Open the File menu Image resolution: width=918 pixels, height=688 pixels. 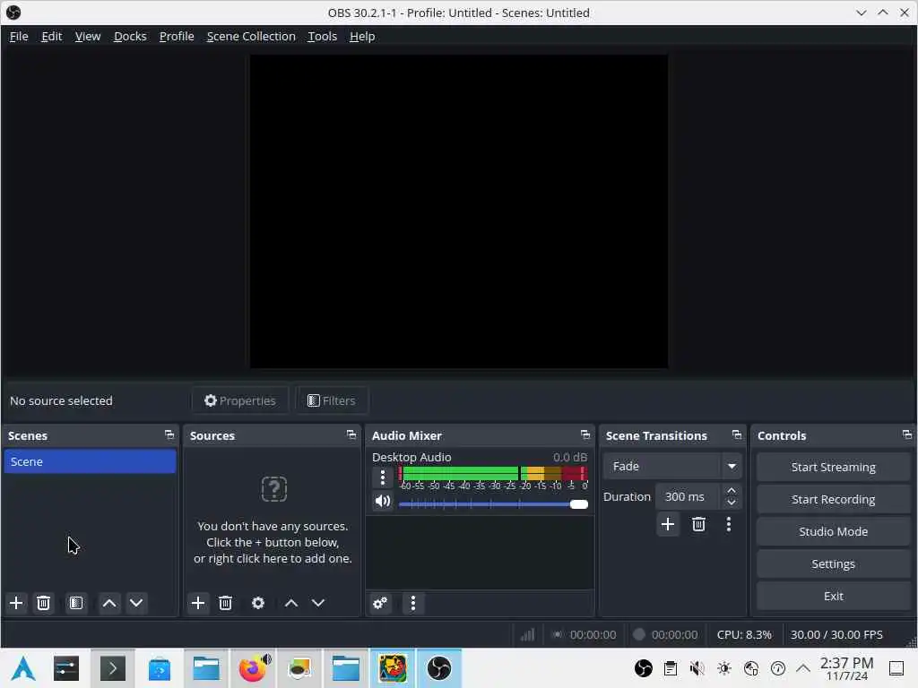(x=19, y=36)
